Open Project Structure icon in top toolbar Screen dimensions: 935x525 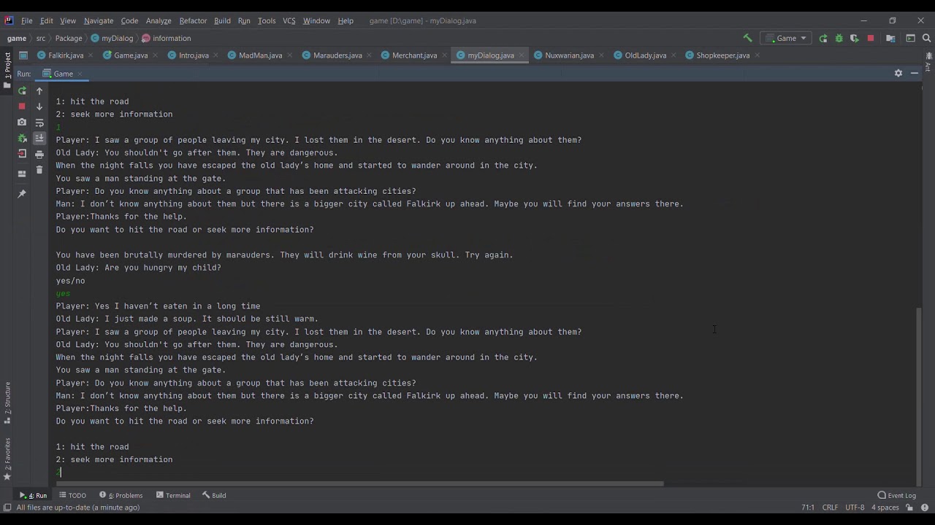pyautogui.click(x=890, y=38)
